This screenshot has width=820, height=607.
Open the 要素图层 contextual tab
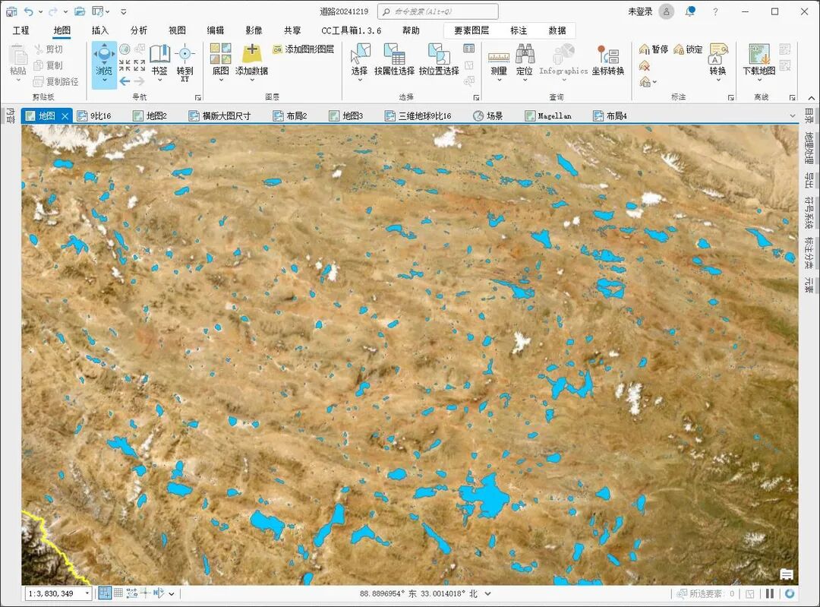[471, 30]
